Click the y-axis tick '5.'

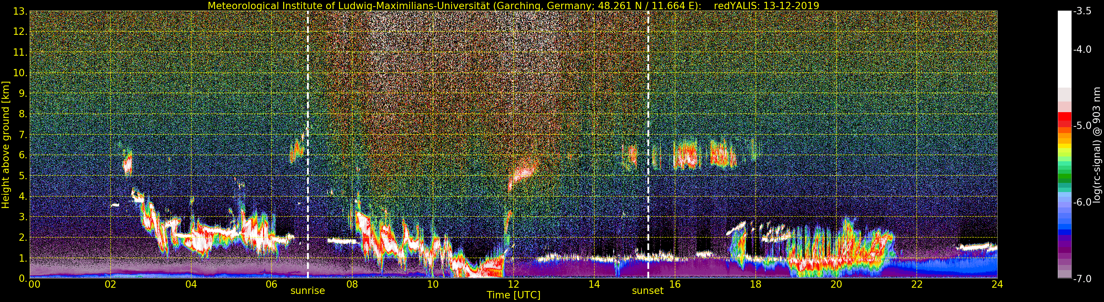click(23, 176)
